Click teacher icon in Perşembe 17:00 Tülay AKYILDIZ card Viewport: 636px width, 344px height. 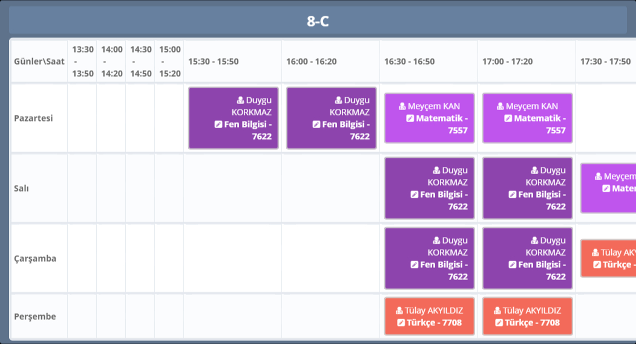pyautogui.click(x=497, y=311)
